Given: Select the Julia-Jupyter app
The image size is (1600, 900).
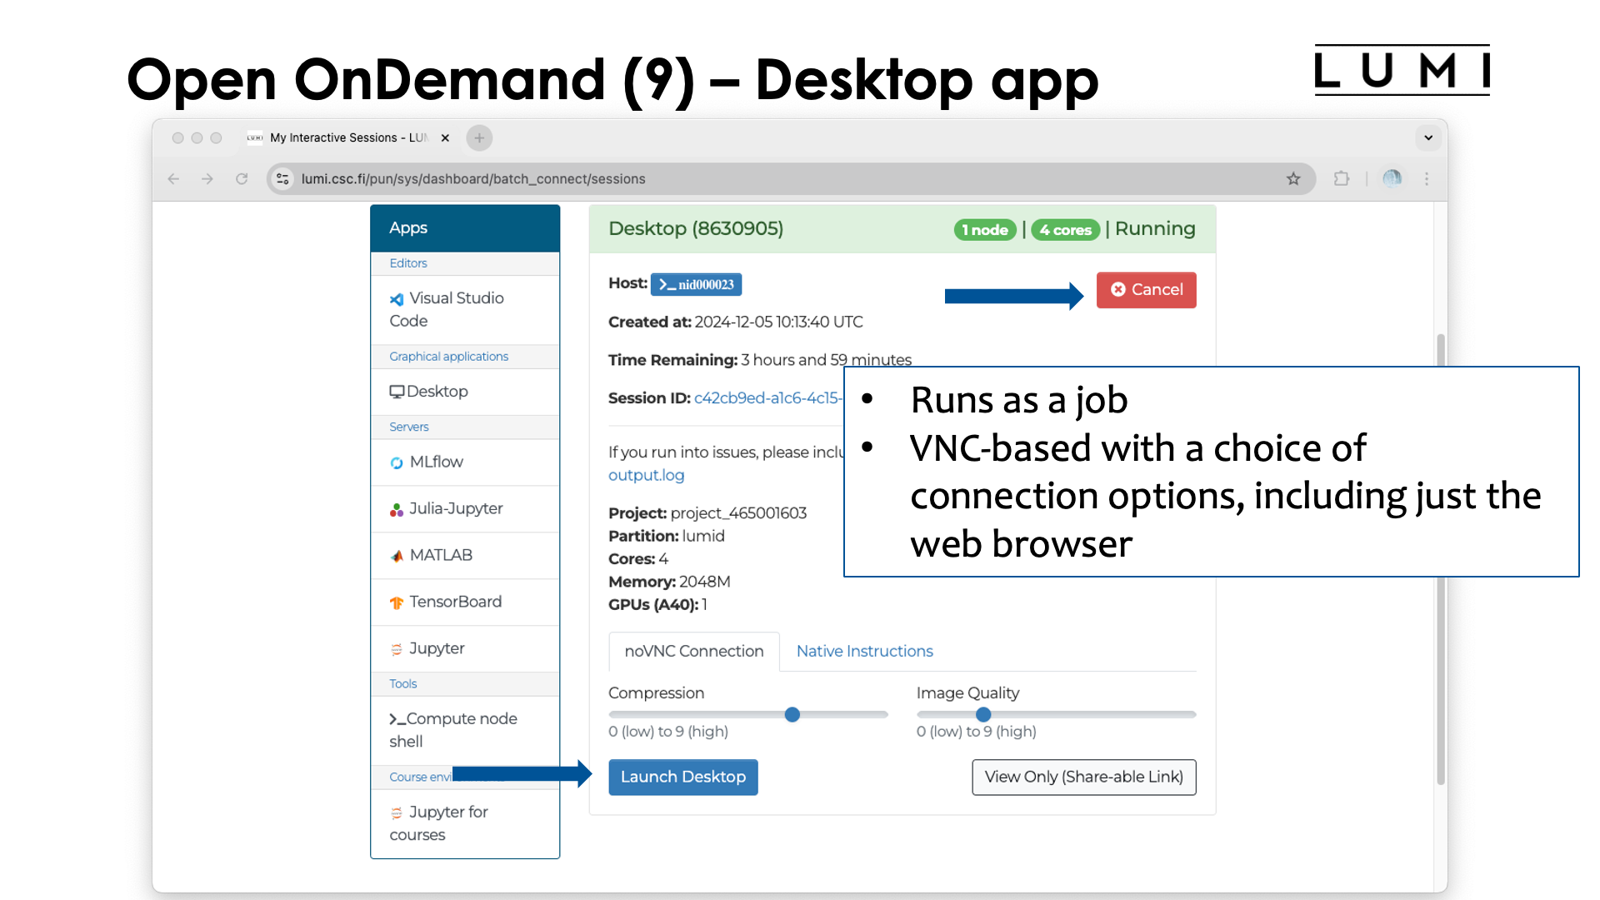Looking at the screenshot, I should click(455, 508).
